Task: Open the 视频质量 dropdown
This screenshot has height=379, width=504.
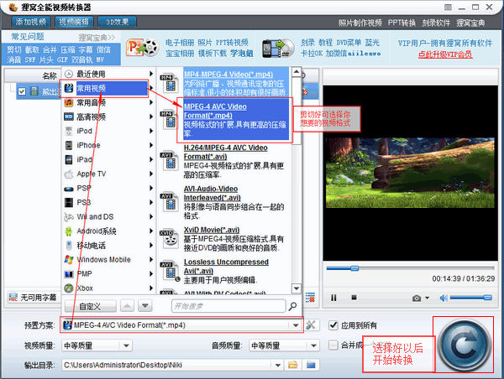Action: (97, 345)
